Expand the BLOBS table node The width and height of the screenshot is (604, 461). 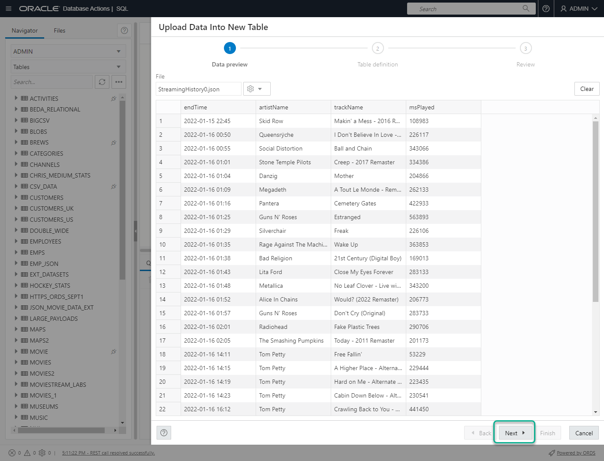pos(16,131)
